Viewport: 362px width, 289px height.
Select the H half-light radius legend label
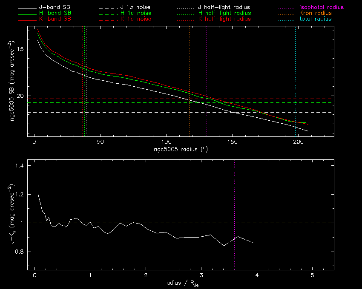pos(224,14)
